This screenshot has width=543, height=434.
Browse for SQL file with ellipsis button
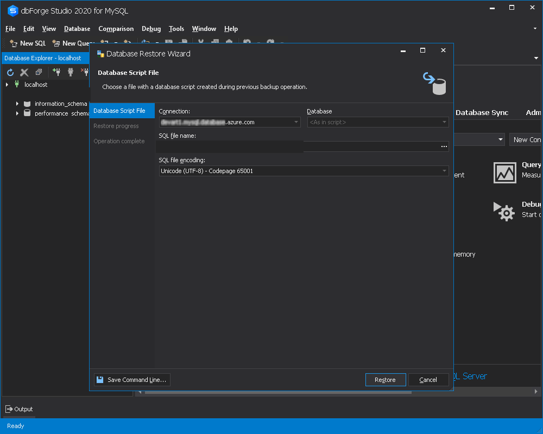tap(444, 146)
